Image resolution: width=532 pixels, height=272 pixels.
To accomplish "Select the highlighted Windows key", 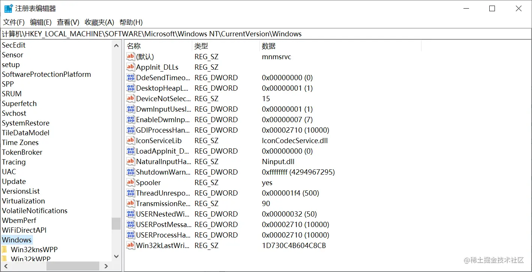I will click(x=17, y=240).
